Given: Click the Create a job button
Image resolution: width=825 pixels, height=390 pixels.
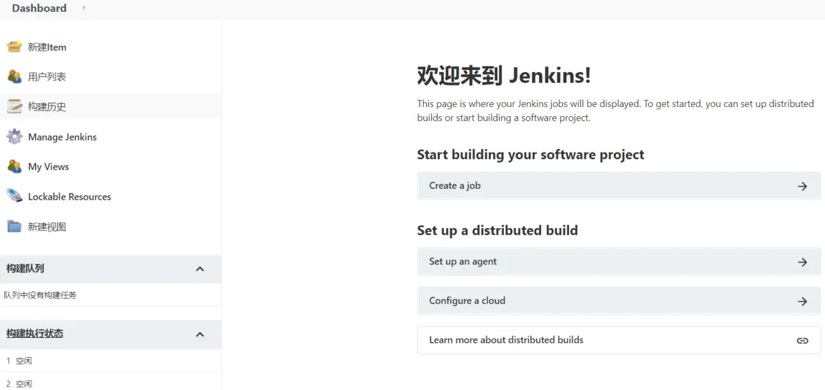Looking at the screenshot, I should coord(618,185).
